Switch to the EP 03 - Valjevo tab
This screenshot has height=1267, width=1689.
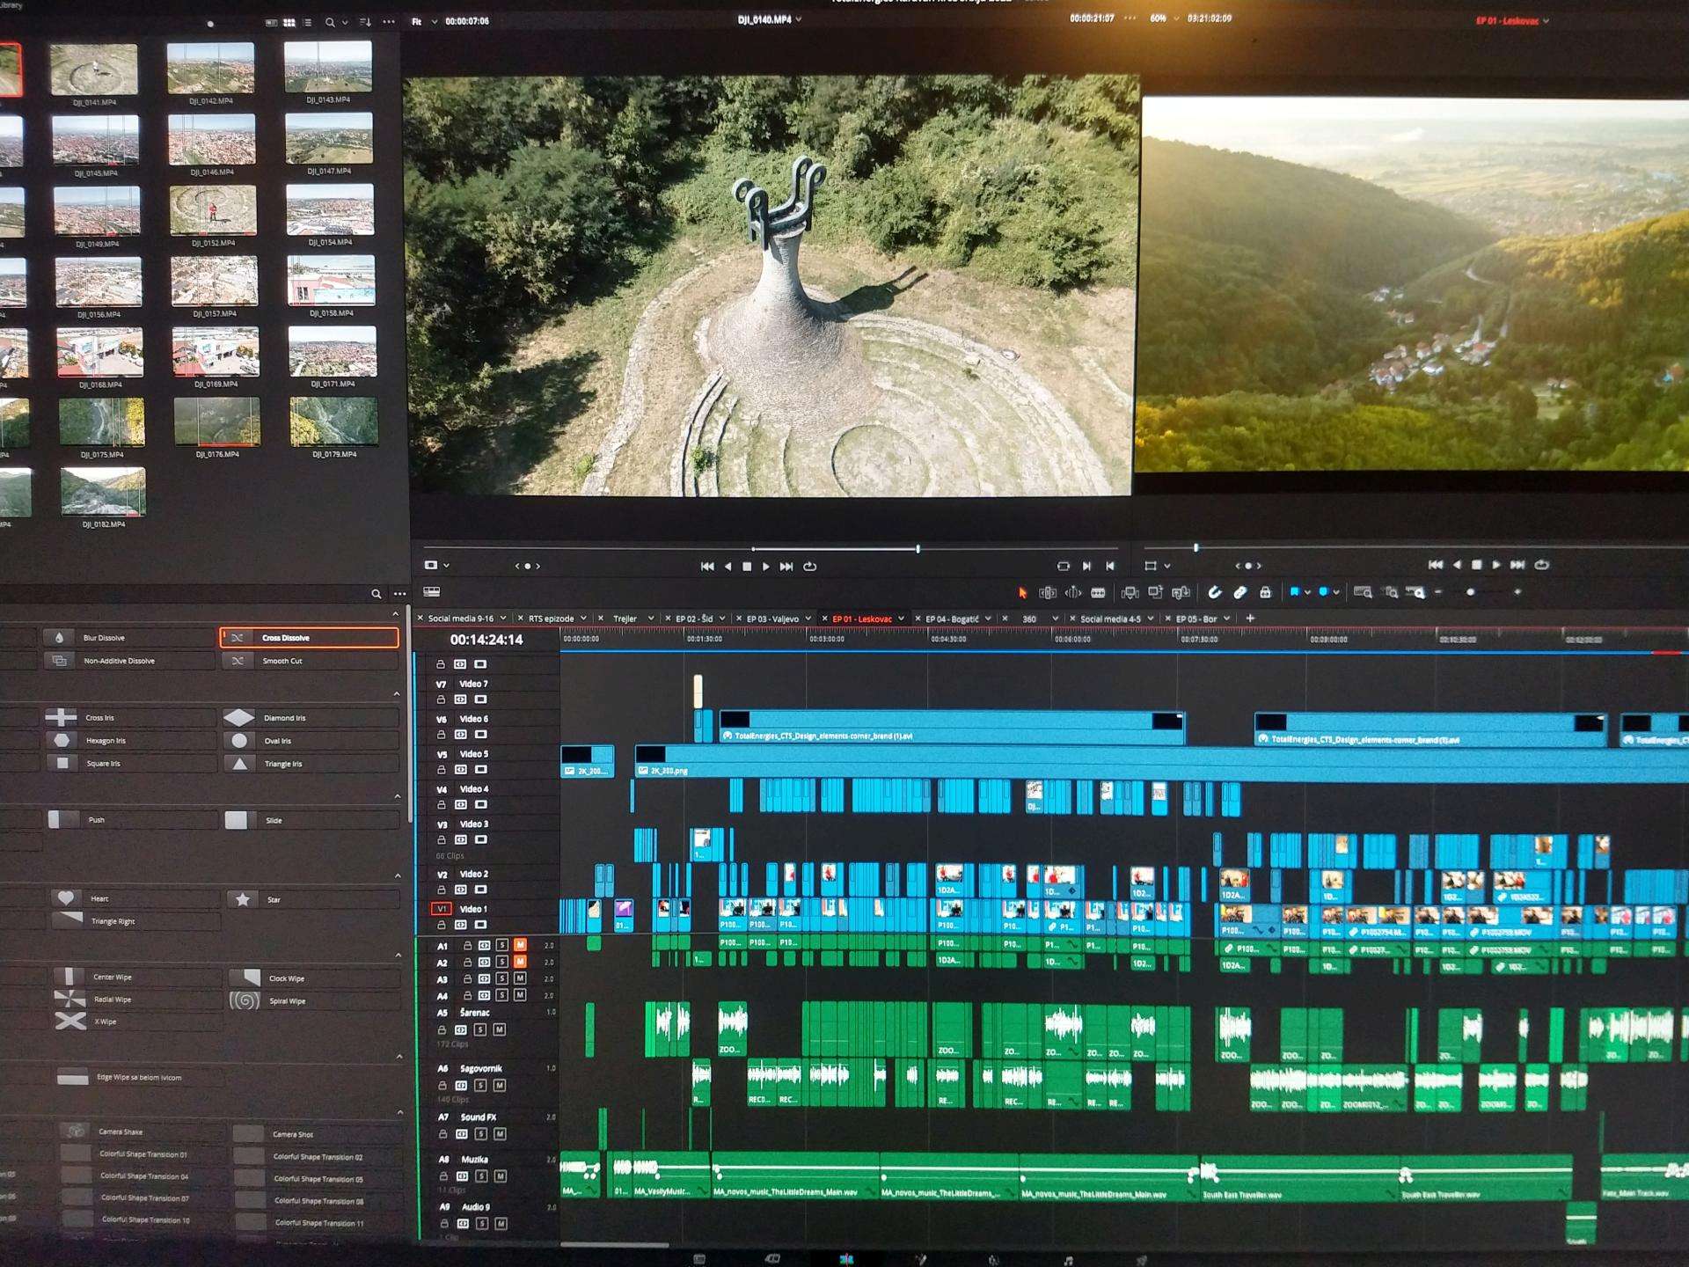[772, 619]
